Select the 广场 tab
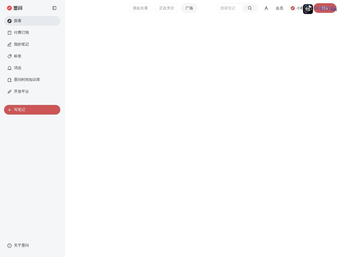Viewport: 343px width, 257px height. click(x=189, y=8)
